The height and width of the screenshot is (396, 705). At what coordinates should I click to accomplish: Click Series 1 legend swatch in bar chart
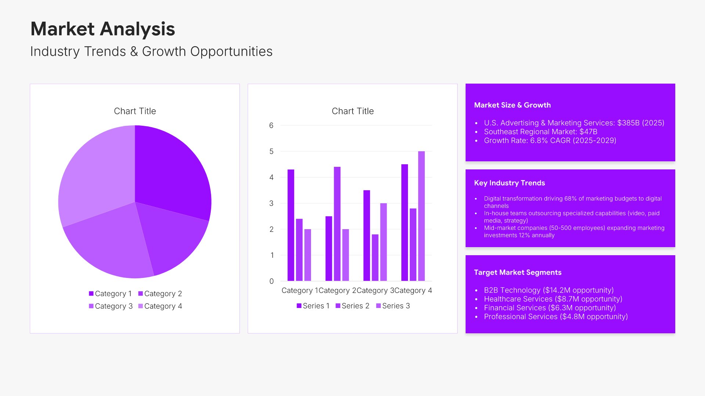tap(299, 306)
